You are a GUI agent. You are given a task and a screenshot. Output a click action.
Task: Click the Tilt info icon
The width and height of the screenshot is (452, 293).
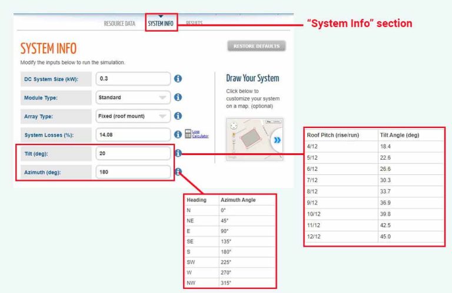[178, 154]
